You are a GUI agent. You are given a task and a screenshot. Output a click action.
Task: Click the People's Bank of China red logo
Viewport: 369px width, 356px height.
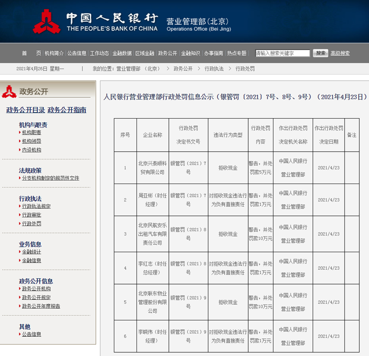(x=47, y=22)
